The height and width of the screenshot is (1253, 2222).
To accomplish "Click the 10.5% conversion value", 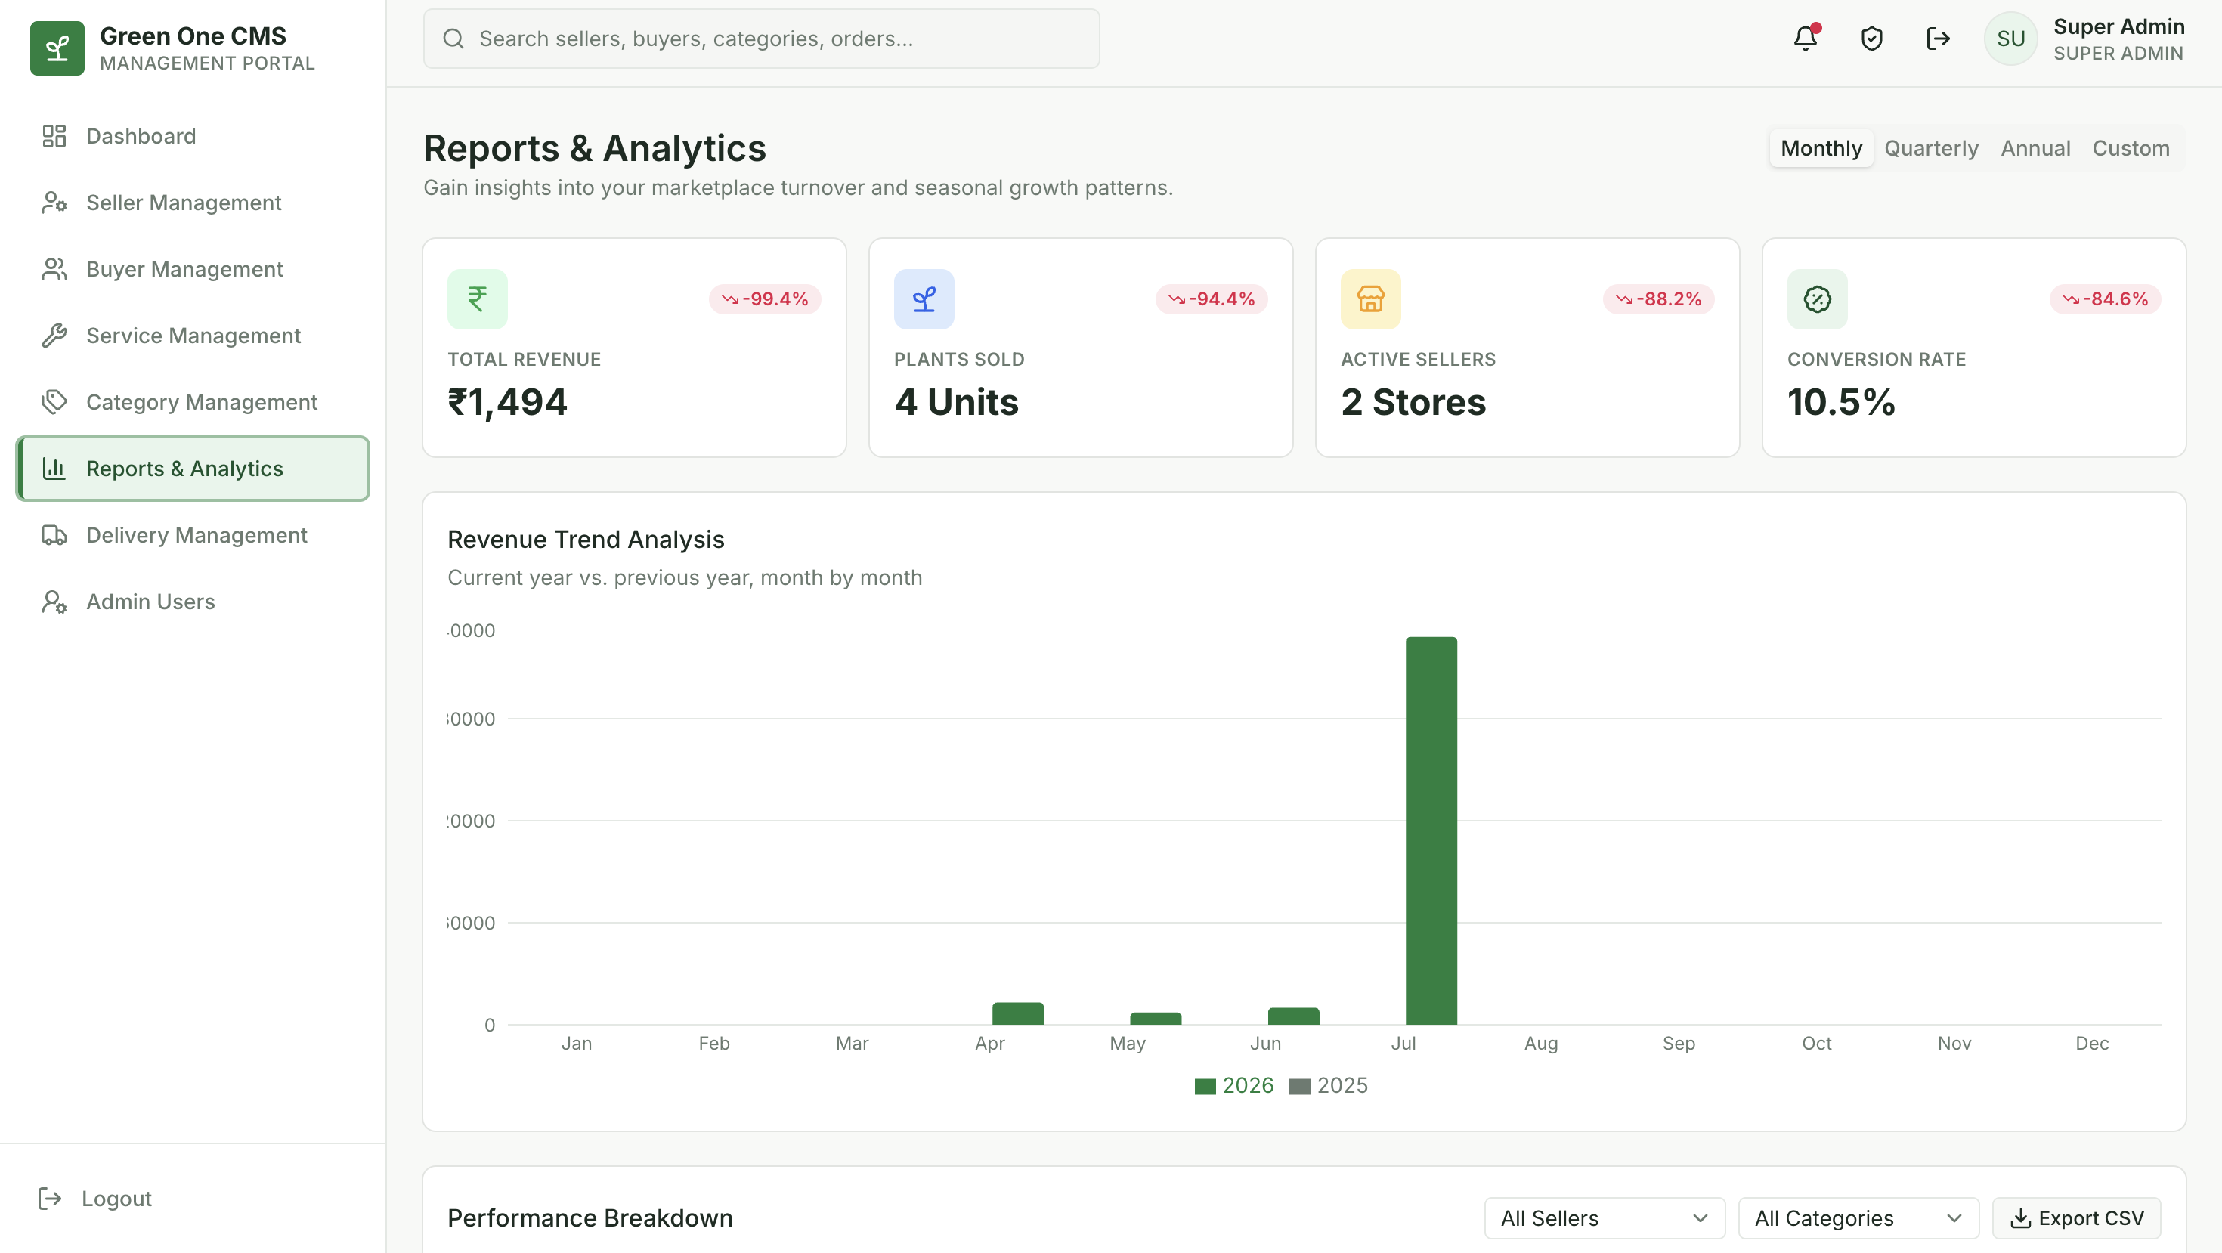I will [1842, 402].
